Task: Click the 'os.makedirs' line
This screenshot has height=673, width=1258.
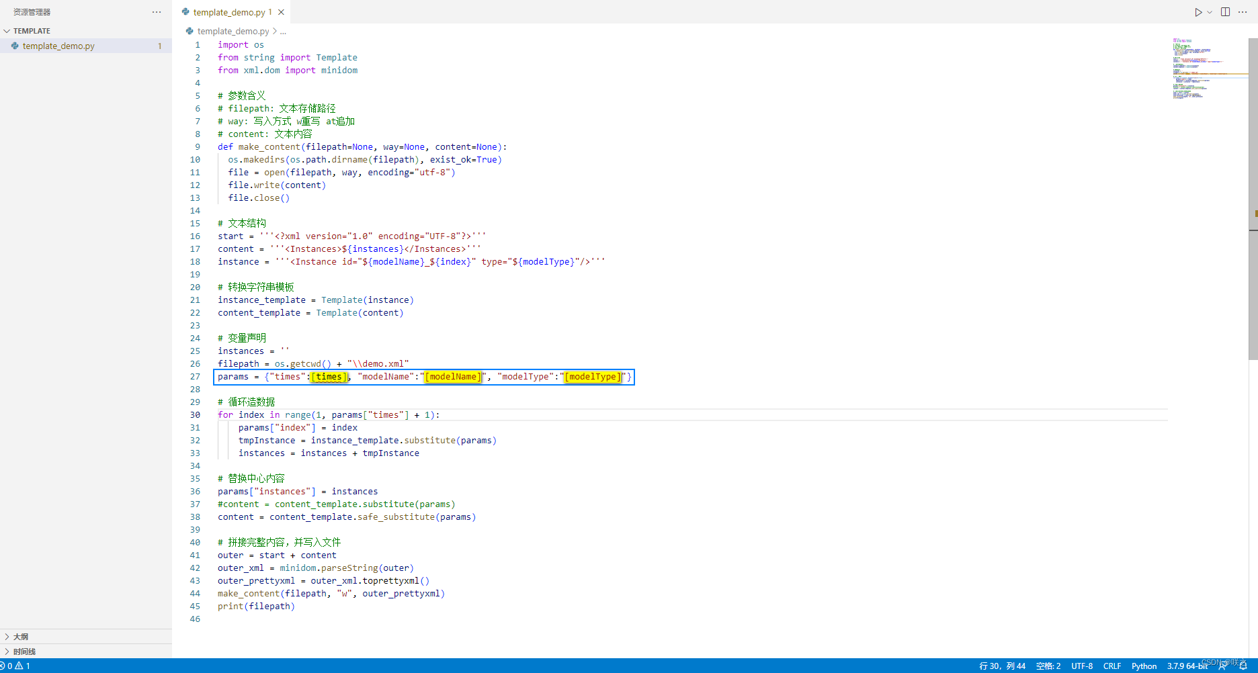Action: click(x=365, y=159)
